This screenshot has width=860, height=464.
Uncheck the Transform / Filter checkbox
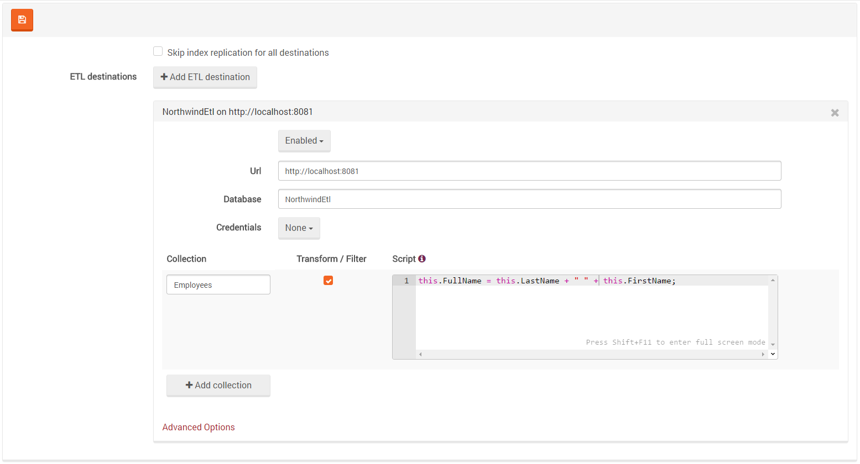coord(329,281)
